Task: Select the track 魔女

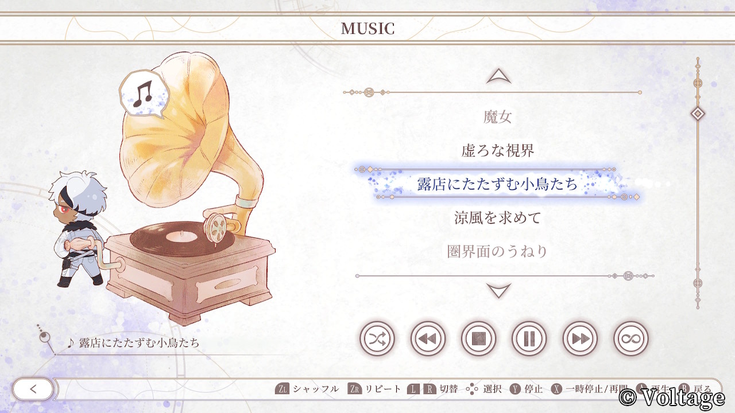Action: click(x=498, y=118)
